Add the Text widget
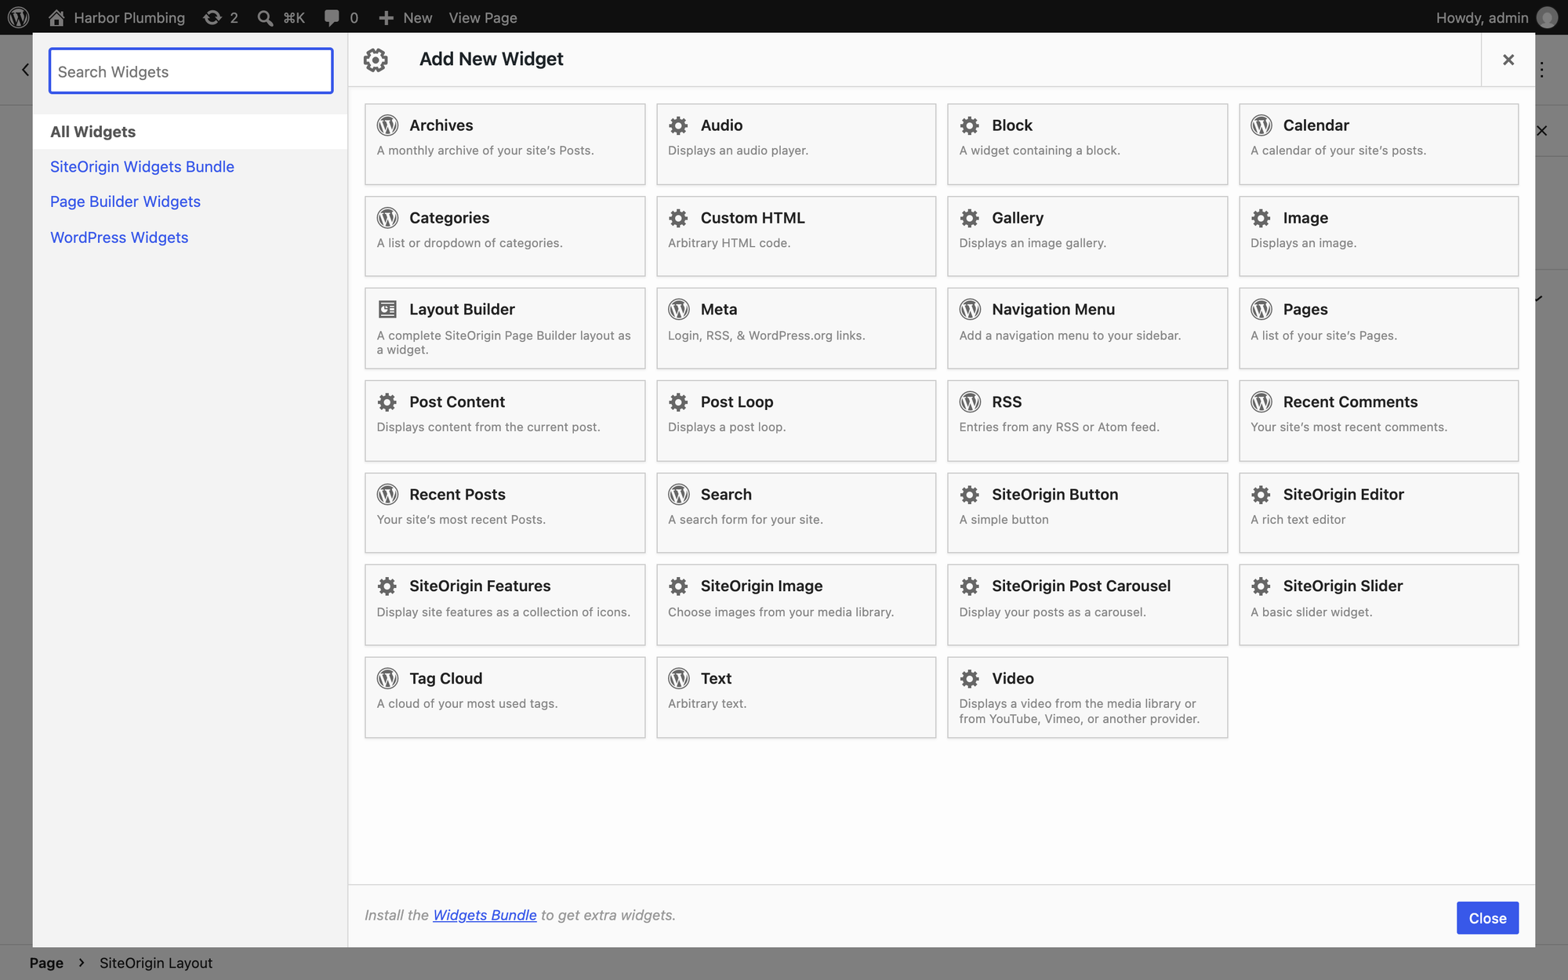Viewport: 1568px width, 980px height. point(796,697)
